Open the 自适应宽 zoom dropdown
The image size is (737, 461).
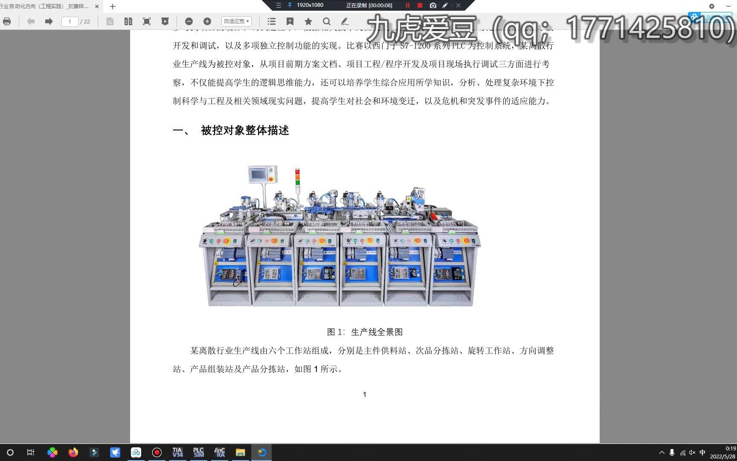(236, 21)
